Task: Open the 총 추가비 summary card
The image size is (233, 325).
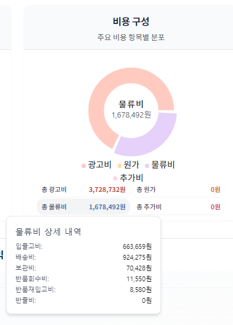Action: (178, 207)
